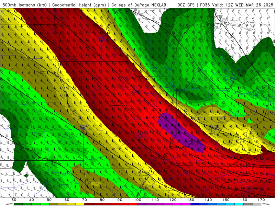This screenshot has height=206, width=275.
Task: Click the 'Geopotential Height (gpm)' title text
Action: (79, 5)
